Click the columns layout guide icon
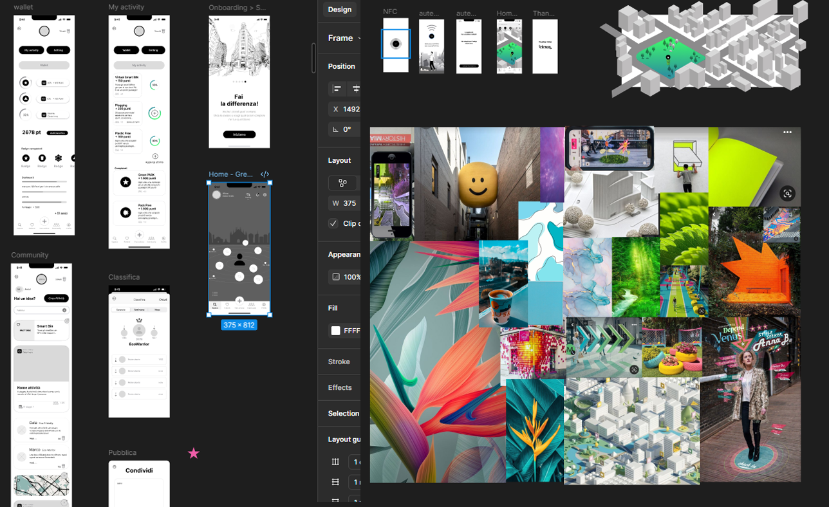 point(335,462)
